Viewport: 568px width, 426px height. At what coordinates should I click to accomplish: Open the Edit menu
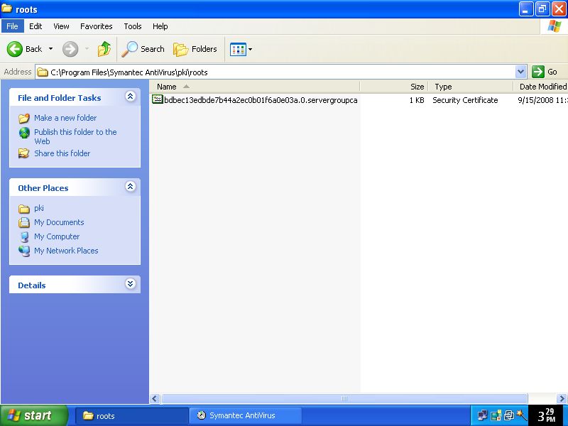pos(35,26)
